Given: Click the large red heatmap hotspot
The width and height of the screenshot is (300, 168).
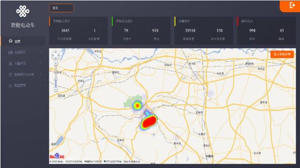Looking at the screenshot, I should tap(149, 122).
